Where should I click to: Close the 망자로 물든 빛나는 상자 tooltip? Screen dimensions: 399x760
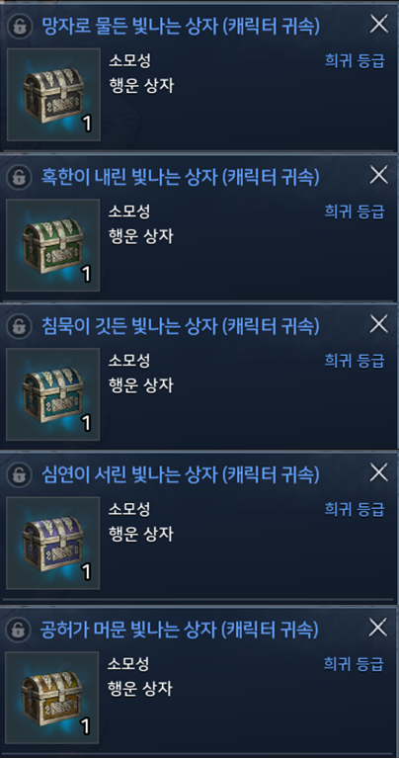coord(378,24)
